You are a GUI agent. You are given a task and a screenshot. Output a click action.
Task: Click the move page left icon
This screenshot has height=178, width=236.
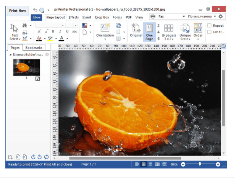click(x=18, y=157)
